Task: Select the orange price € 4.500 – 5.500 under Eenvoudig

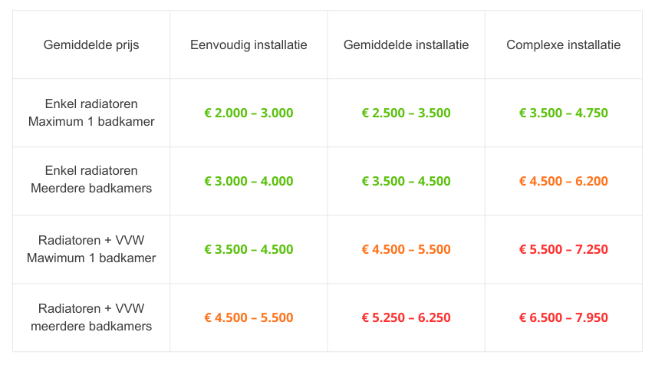Action: 249,318
